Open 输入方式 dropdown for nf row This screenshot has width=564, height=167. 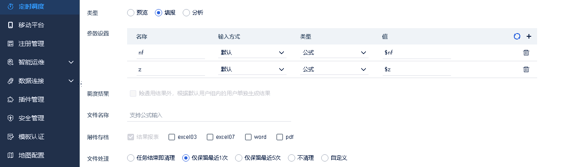tap(252, 53)
